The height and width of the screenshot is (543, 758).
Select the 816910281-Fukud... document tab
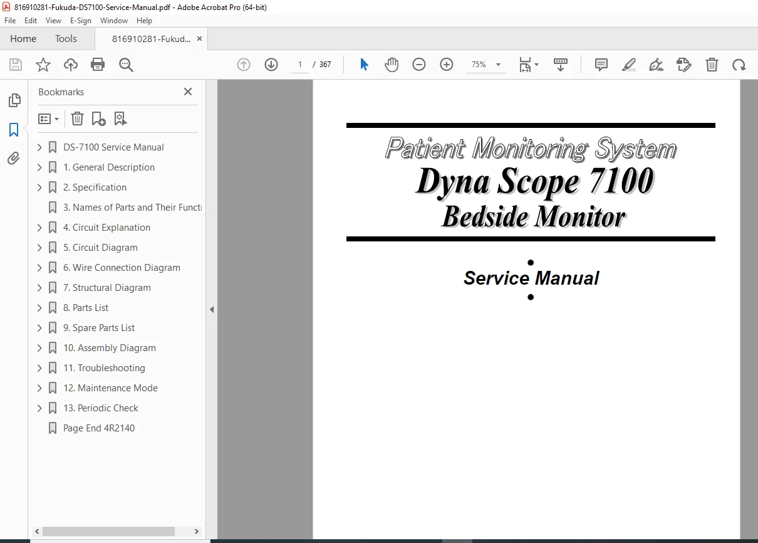[151, 39]
